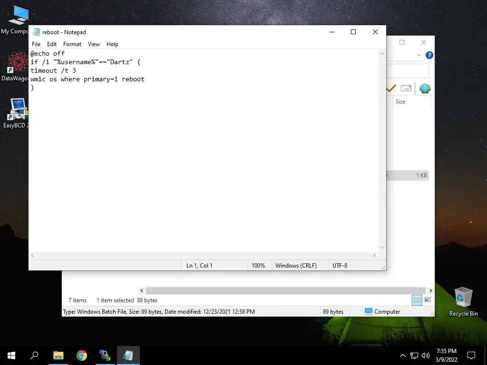Click the network icon in system tray

point(414,355)
